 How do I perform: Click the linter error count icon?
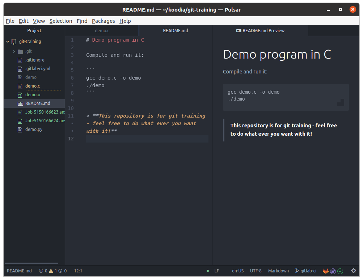pos(41,271)
